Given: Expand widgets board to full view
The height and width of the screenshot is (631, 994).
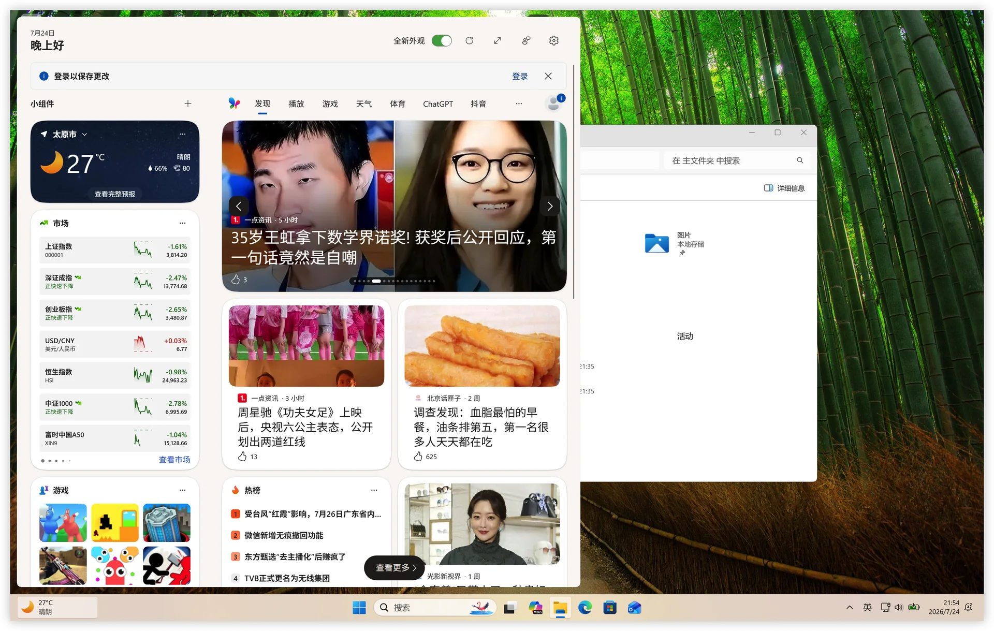Looking at the screenshot, I should tap(498, 40).
